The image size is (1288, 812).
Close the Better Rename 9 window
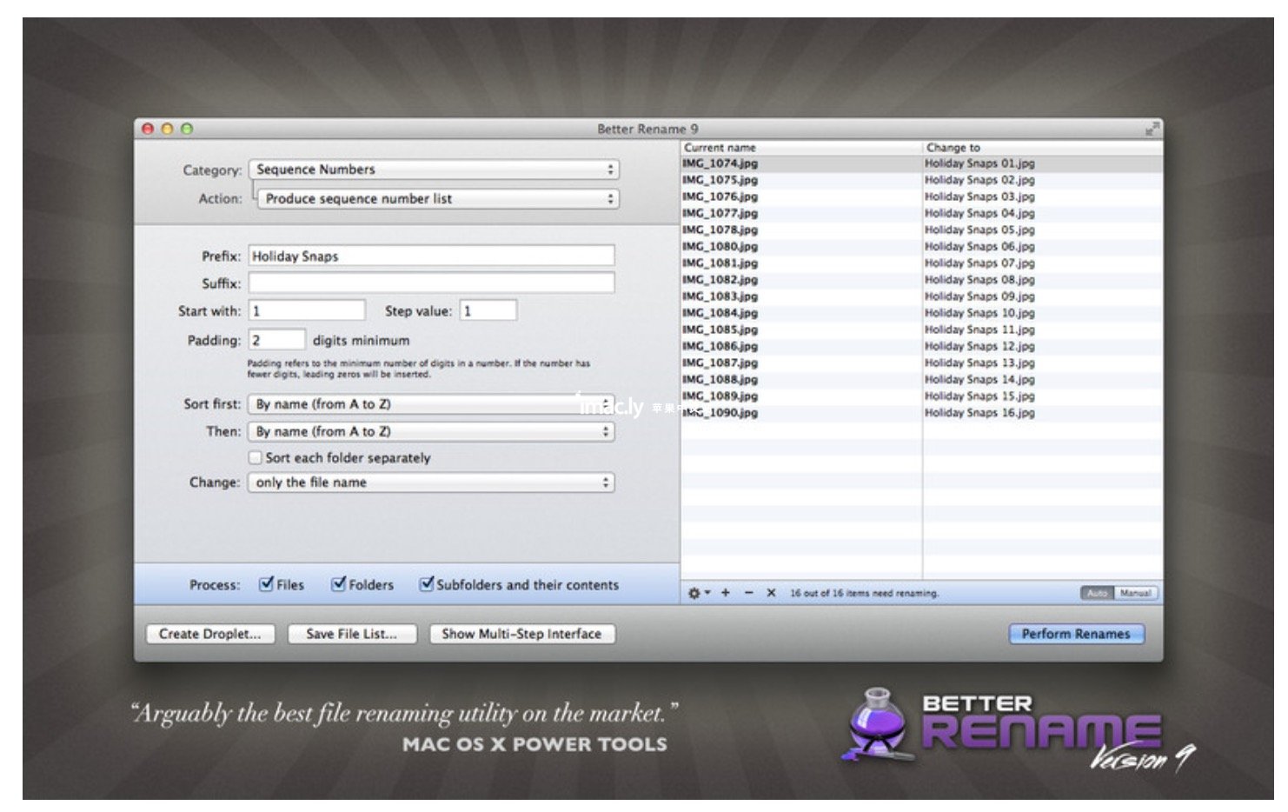(148, 129)
